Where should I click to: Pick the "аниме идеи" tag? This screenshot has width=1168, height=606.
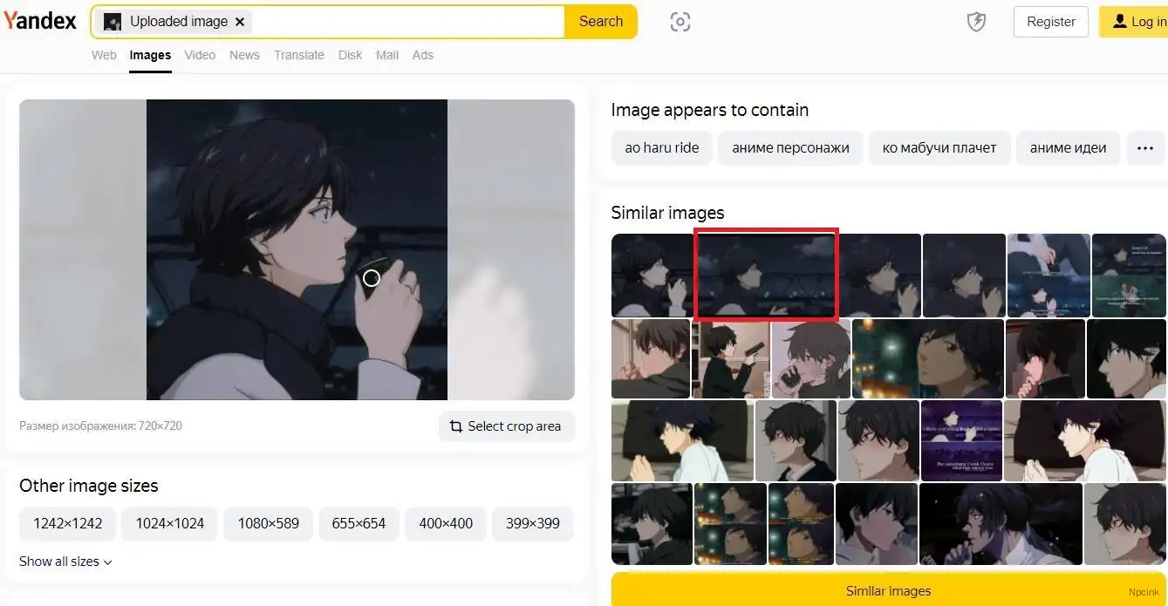coord(1069,148)
